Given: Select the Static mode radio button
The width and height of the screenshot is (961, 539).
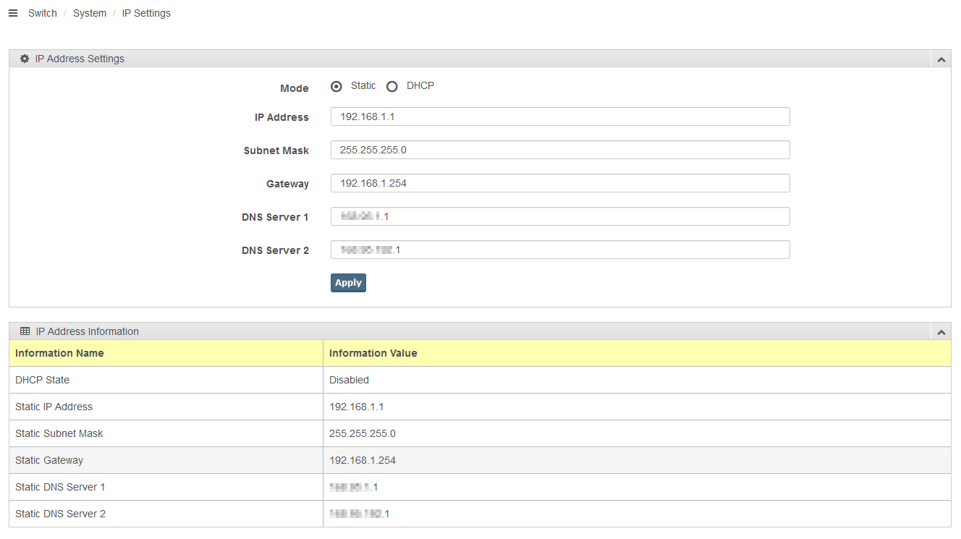Looking at the screenshot, I should coord(336,86).
